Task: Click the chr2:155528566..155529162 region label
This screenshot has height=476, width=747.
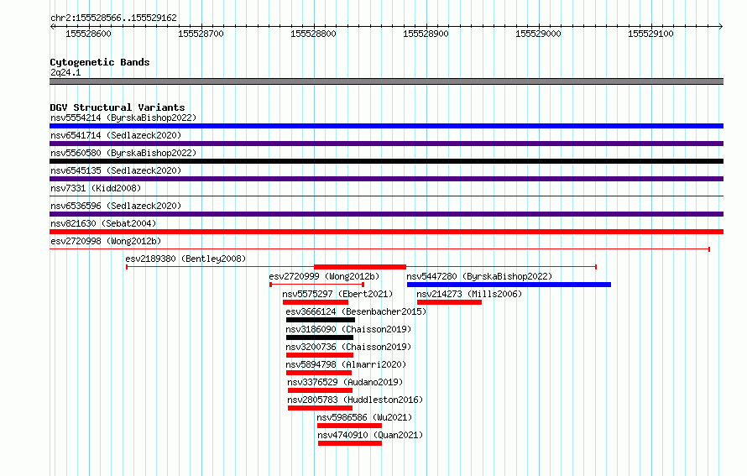Action: 113,18
